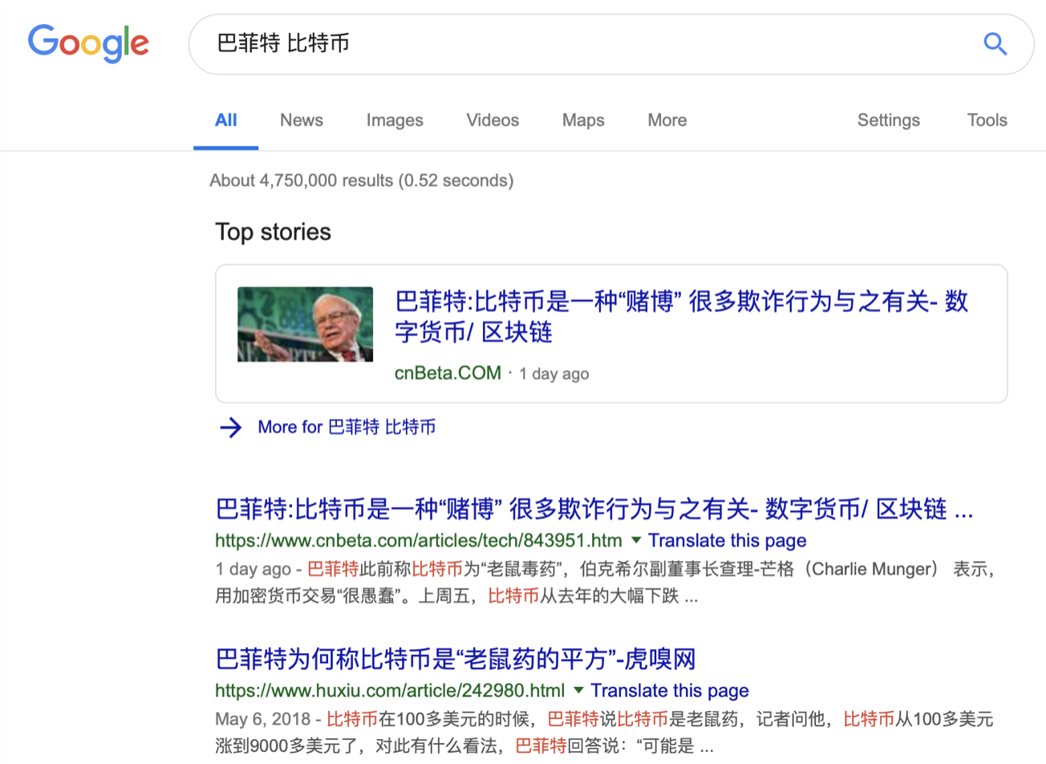Click the blue search magnifier icon

point(995,43)
